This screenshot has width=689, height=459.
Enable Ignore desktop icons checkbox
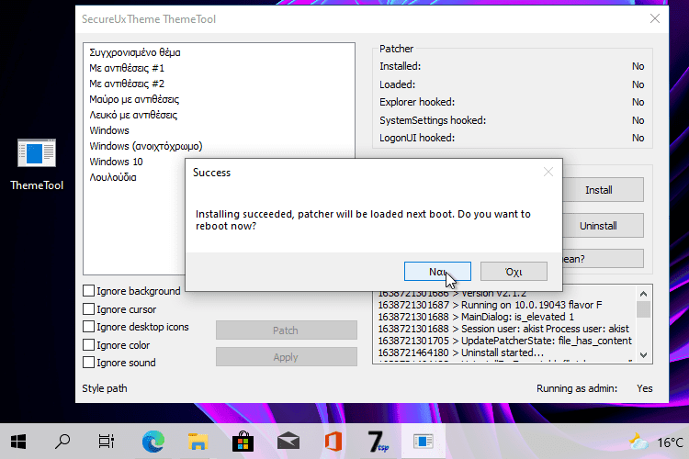[89, 327]
